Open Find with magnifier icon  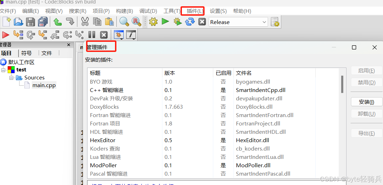pos(124,22)
